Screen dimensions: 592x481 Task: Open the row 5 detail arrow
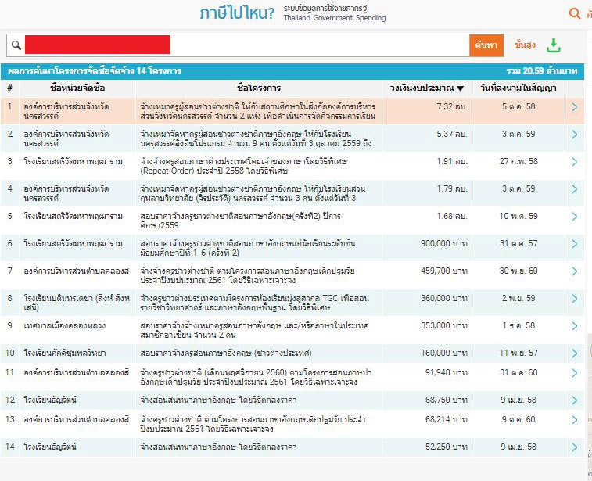click(575, 216)
